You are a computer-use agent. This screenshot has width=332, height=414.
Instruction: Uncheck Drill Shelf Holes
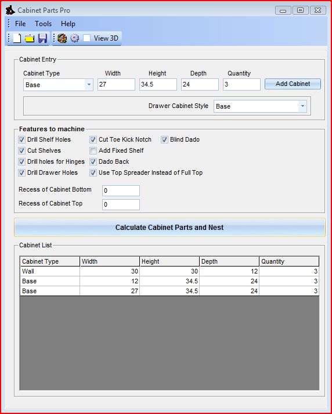point(21,140)
